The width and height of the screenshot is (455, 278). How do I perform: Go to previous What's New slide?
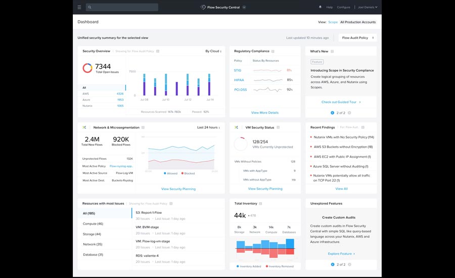click(x=332, y=113)
